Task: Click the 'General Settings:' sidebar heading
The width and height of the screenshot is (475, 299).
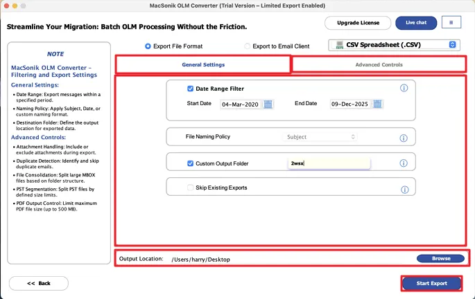Action: pos(35,85)
